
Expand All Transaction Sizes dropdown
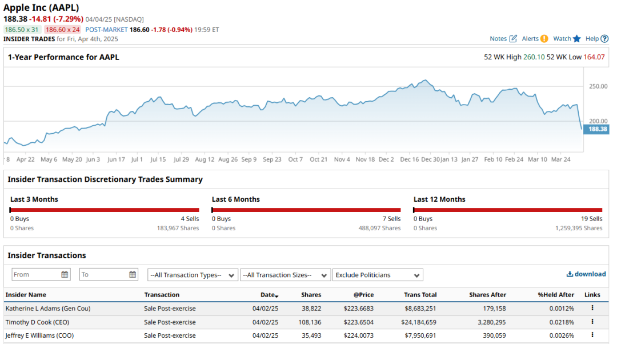pyautogui.click(x=285, y=275)
